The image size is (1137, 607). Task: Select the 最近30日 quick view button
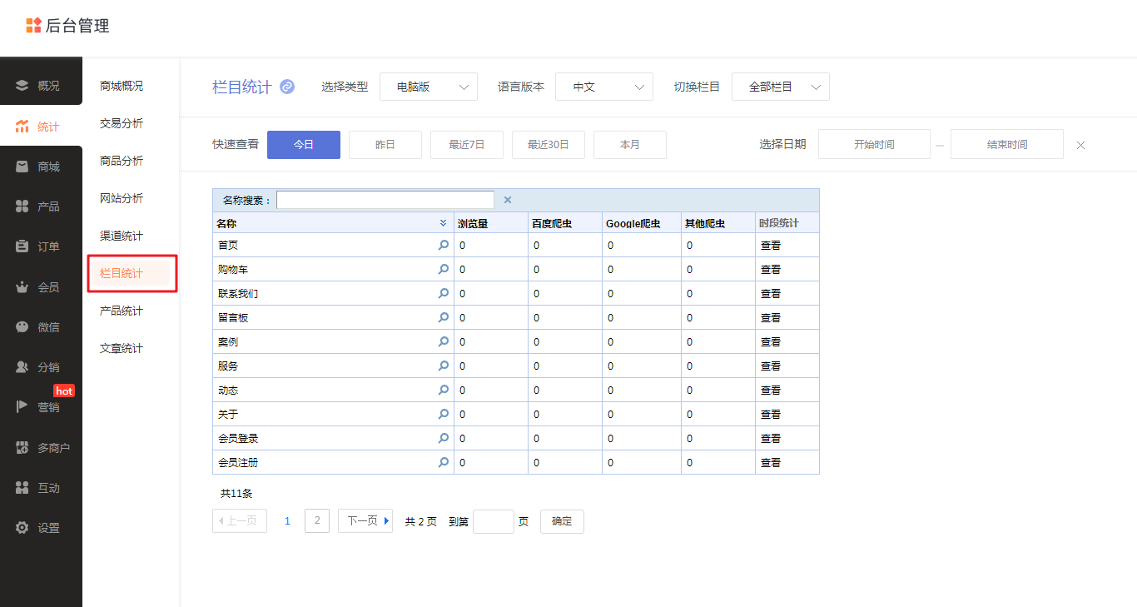[x=549, y=145]
